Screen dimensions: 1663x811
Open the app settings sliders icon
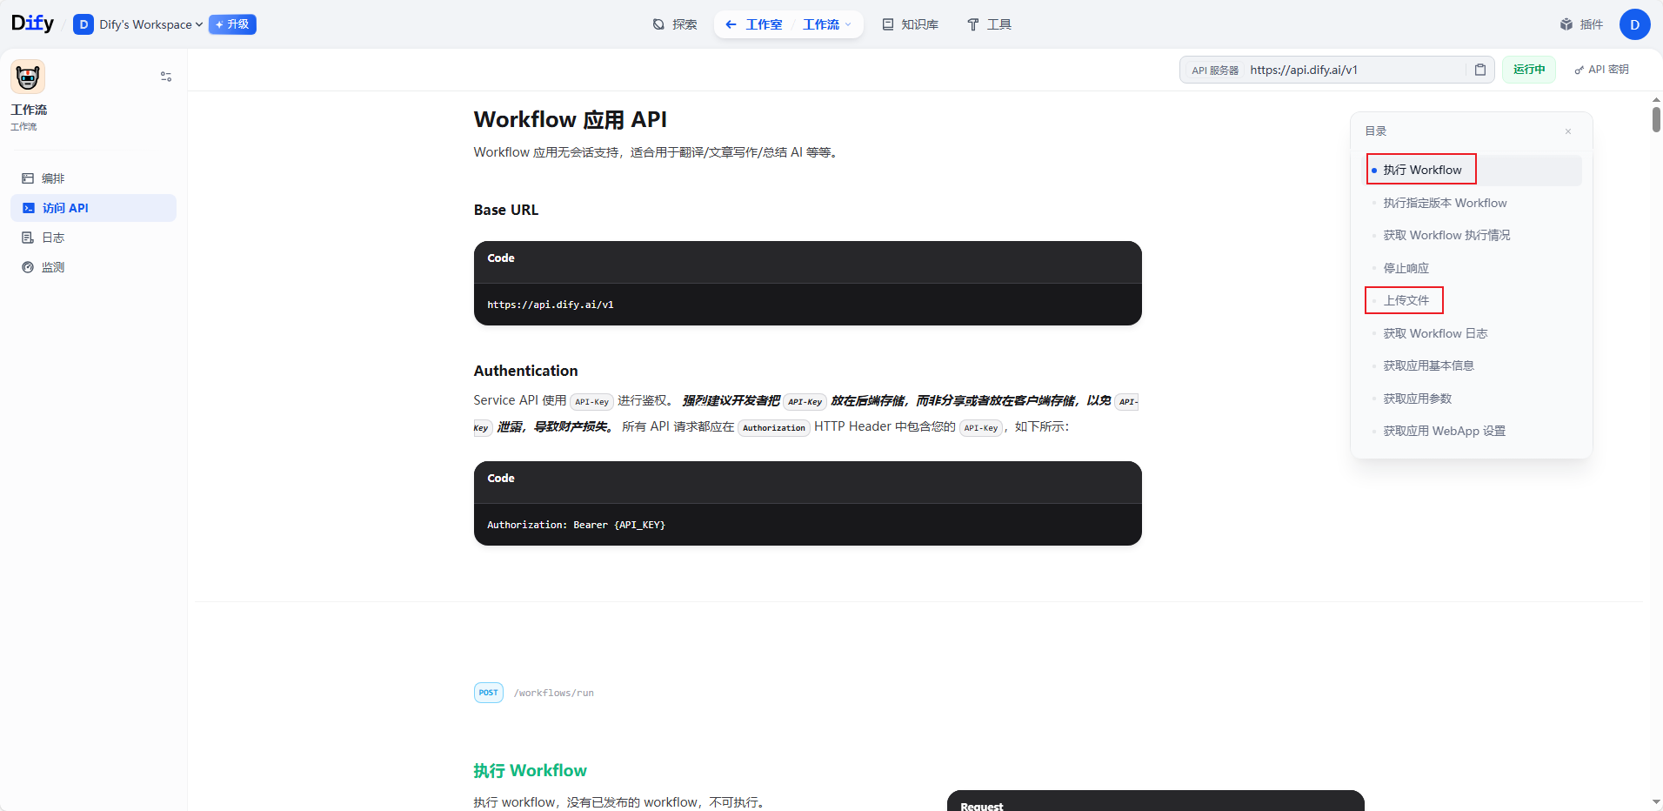tap(165, 77)
